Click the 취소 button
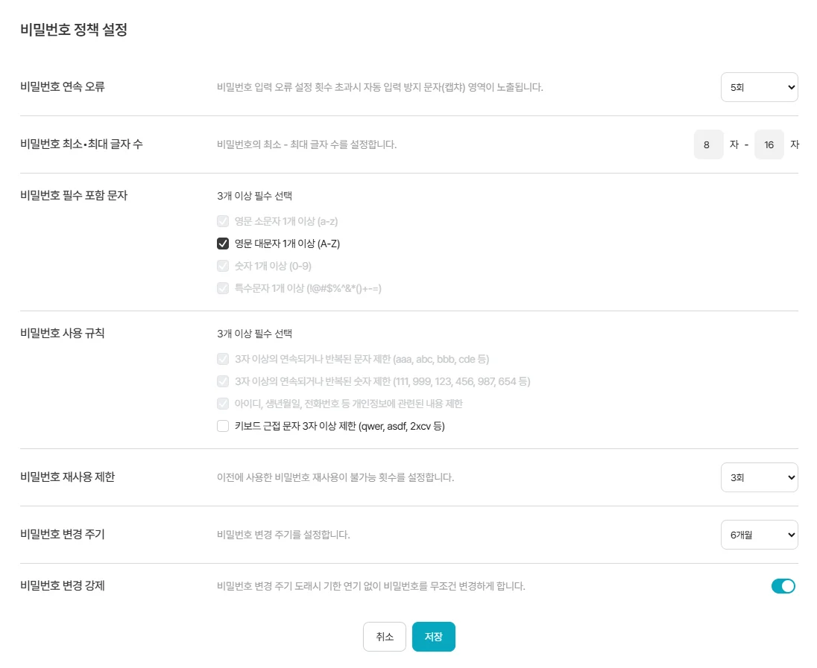 pos(385,637)
